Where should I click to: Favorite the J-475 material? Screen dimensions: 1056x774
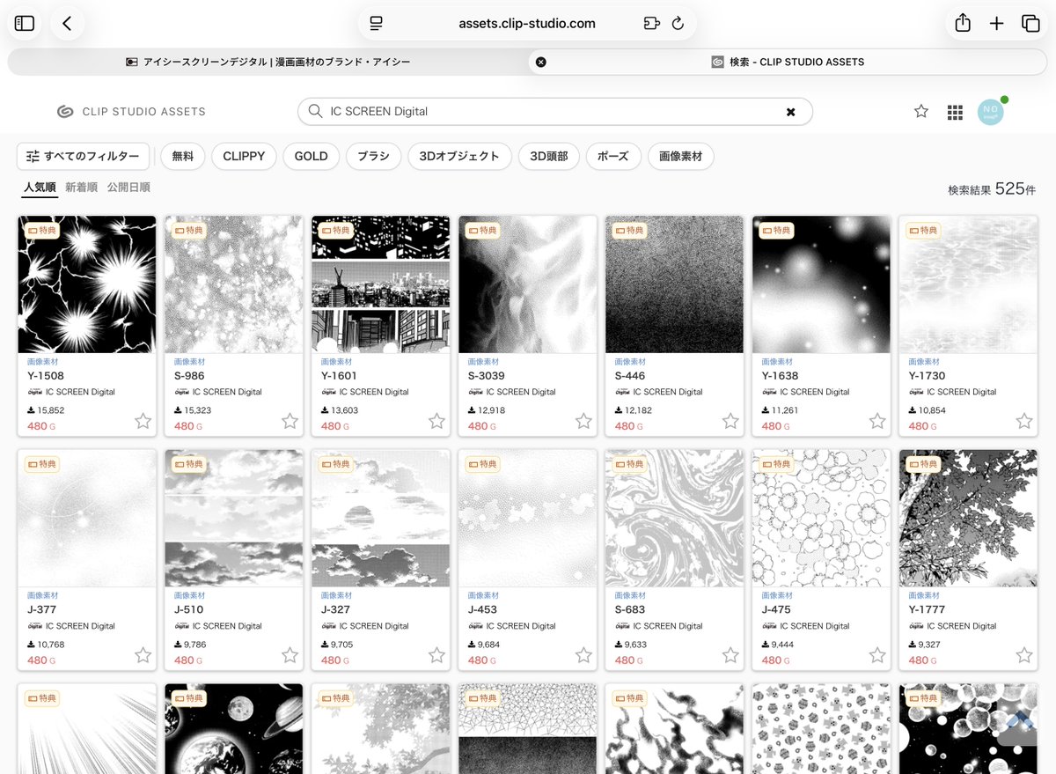click(878, 655)
